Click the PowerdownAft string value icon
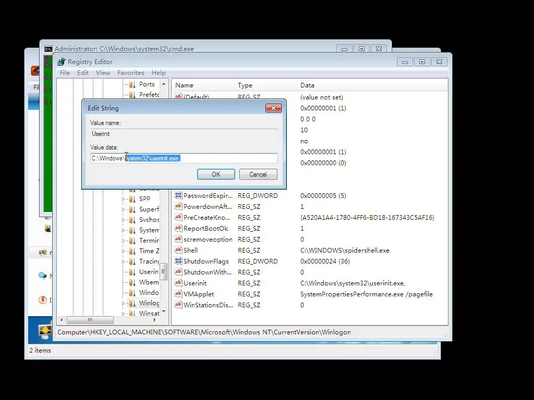Viewport: 534px width, 400px height. pyautogui.click(x=178, y=206)
